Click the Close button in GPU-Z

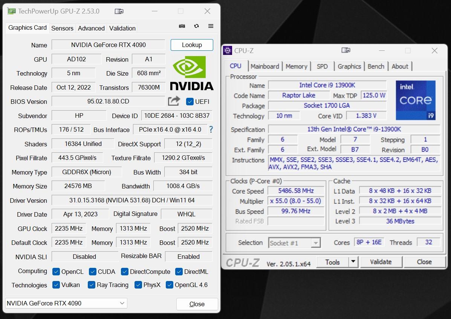[197, 304]
